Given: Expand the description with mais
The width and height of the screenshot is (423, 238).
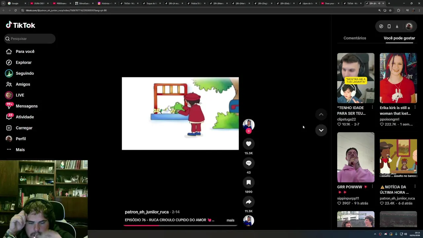Looking at the screenshot, I should (230, 220).
